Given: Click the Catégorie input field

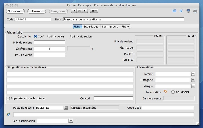Looking at the screenshot, I should pos(173,80).
